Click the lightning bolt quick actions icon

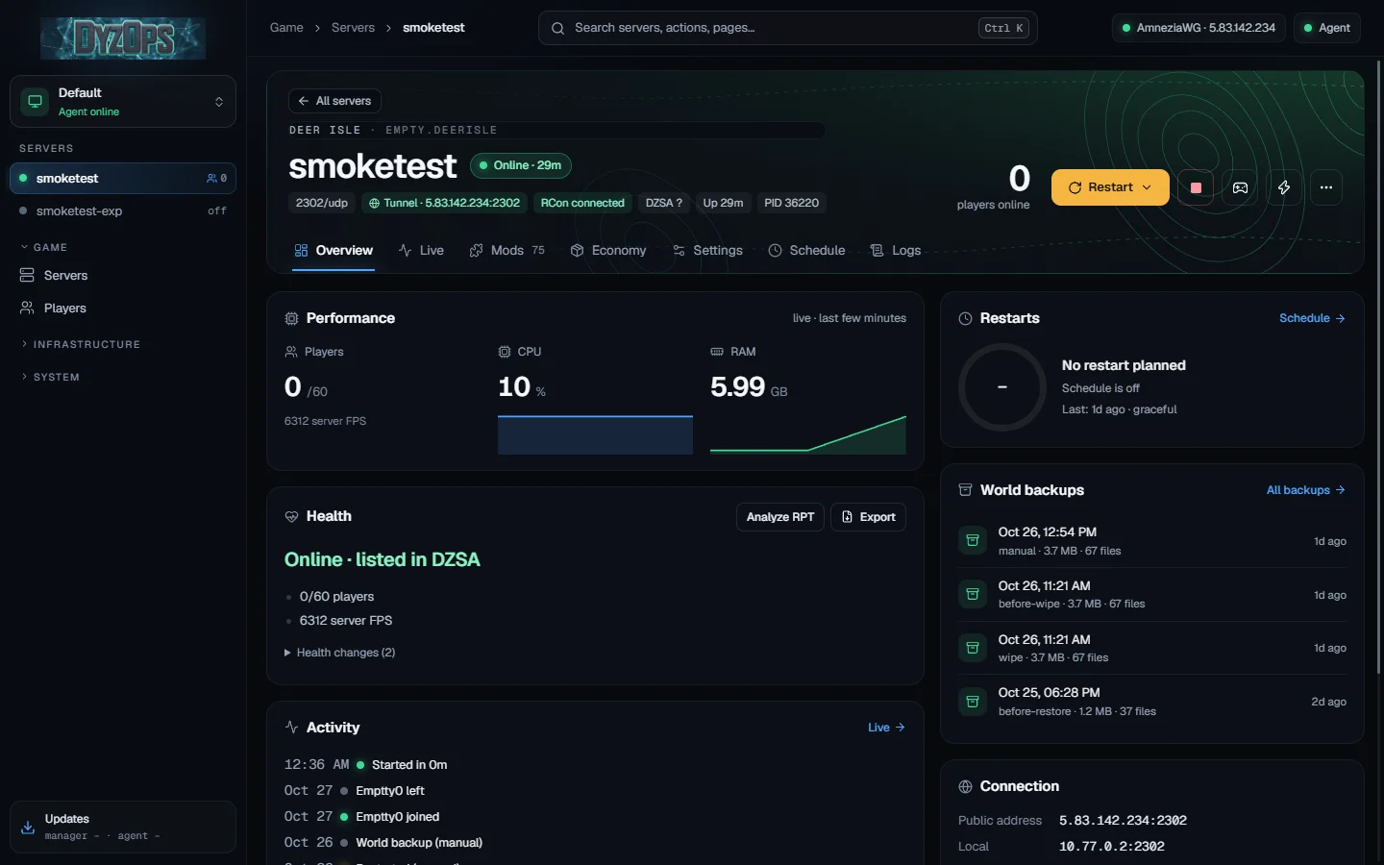[x=1284, y=187]
